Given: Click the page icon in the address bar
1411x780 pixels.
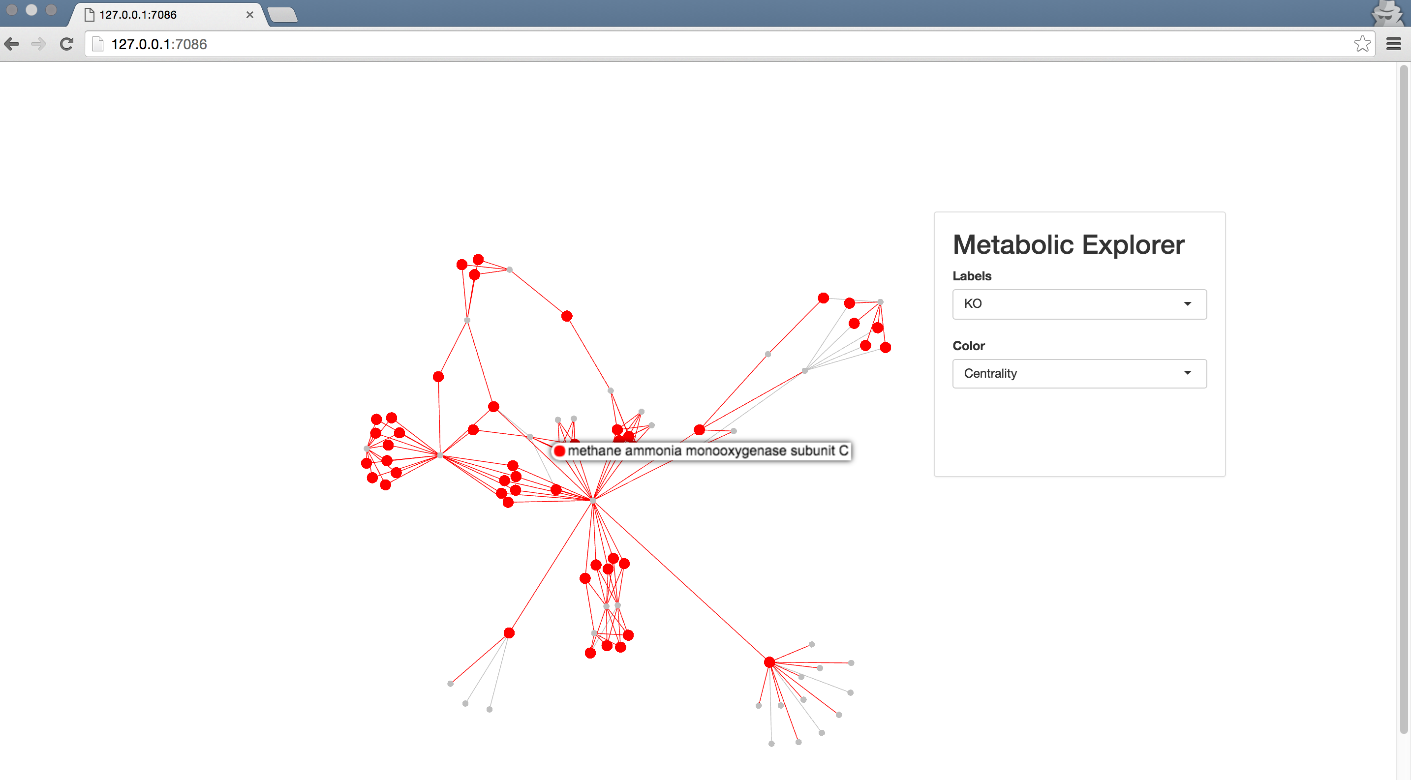Looking at the screenshot, I should pos(98,44).
